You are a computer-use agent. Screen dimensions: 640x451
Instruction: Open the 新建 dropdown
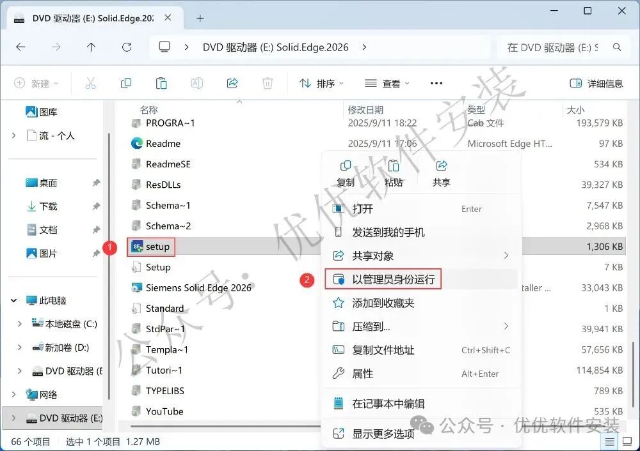pos(36,84)
